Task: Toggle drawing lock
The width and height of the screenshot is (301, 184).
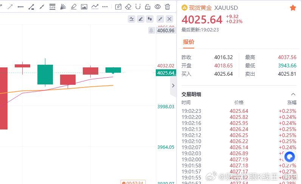Action: tap(147, 7)
